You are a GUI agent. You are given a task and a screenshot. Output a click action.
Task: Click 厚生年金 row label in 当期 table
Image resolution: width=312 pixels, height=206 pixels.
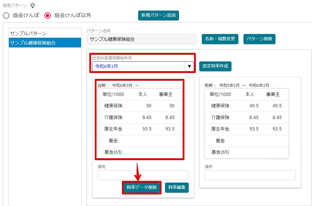tap(113, 129)
